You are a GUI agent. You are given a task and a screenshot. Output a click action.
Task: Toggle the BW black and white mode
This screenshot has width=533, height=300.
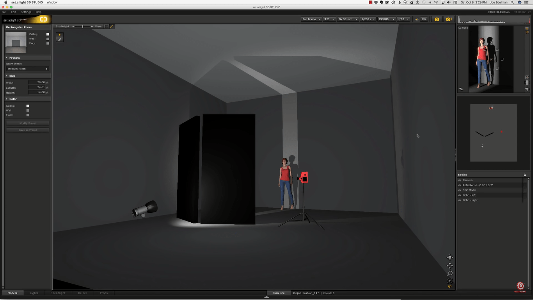[x=424, y=19]
